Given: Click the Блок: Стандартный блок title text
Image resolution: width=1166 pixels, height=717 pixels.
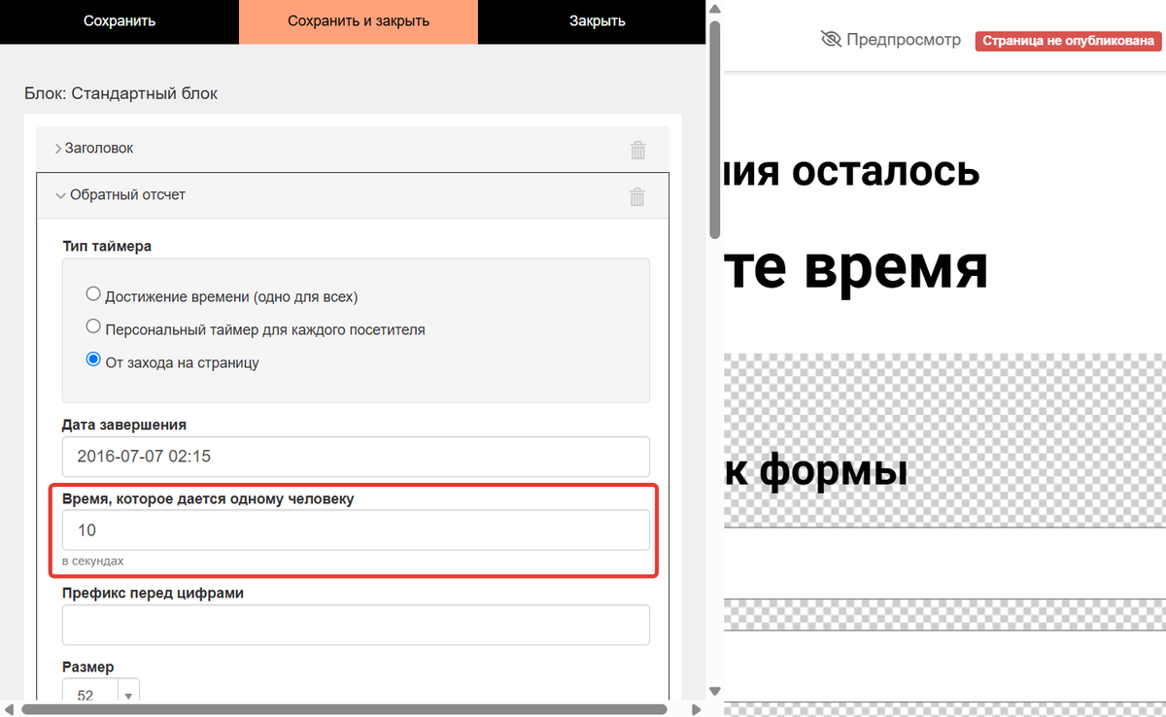Looking at the screenshot, I should (121, 94).
